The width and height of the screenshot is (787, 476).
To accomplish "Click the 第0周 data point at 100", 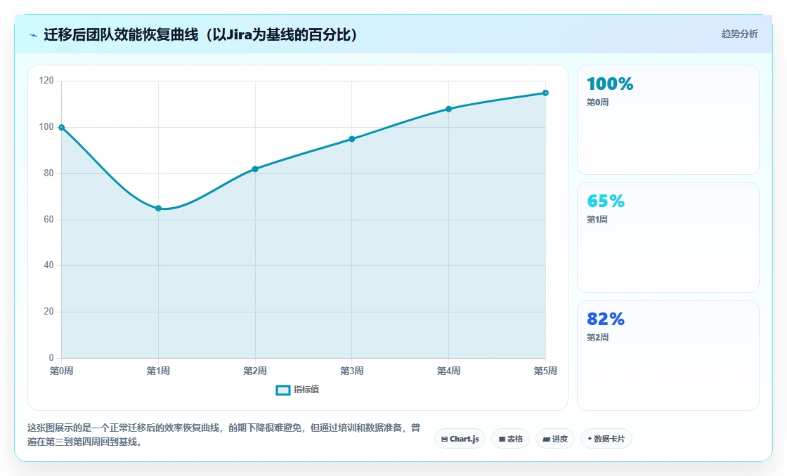I will 62,127.
